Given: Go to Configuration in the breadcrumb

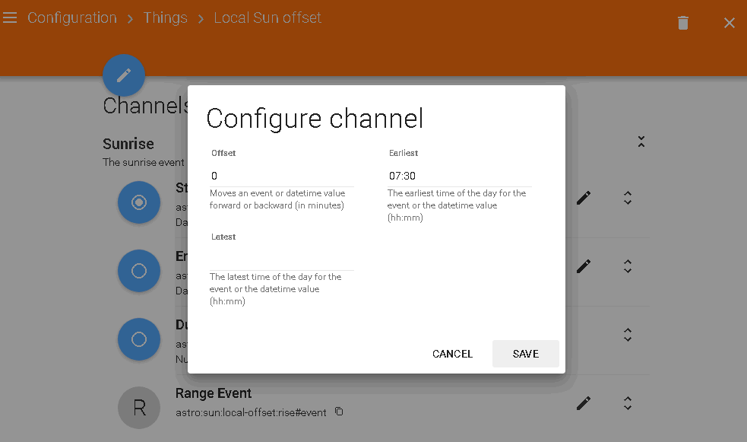Looking at the screenshot, I should [72, 17].
